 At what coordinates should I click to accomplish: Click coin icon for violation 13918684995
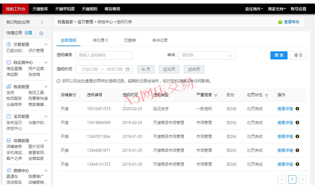point(298,122)
